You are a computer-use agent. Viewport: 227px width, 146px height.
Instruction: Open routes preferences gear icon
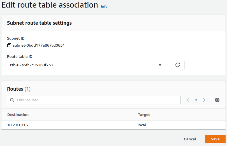[217, 100]
